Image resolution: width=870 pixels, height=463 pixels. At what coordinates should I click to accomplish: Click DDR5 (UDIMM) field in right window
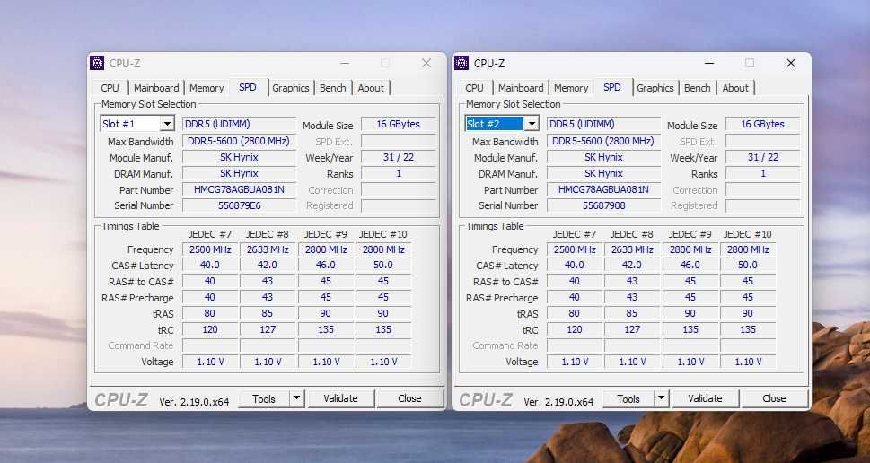click(x=603, y=124)
